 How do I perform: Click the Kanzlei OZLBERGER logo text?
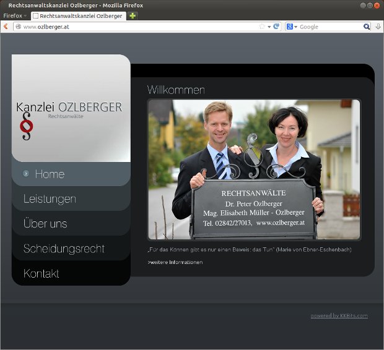[x=69, y=107]
